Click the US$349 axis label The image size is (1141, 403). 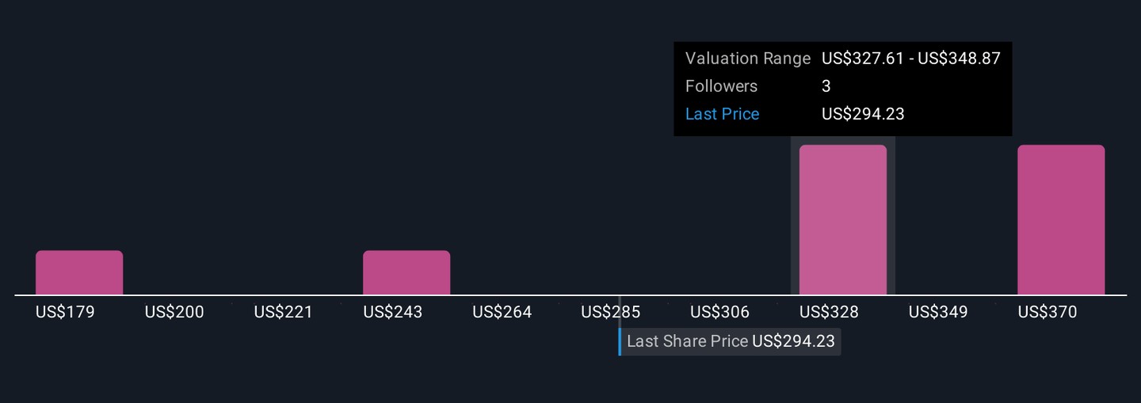[938, 312]
